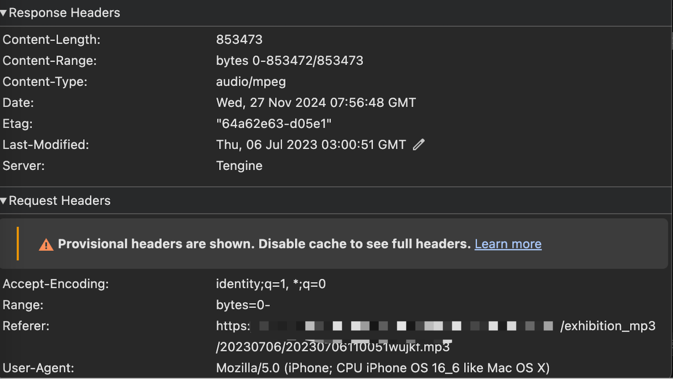Screen dimensions: 673x379
Task: Select the audio/mpeg content type value
Action: pos(251,81)
